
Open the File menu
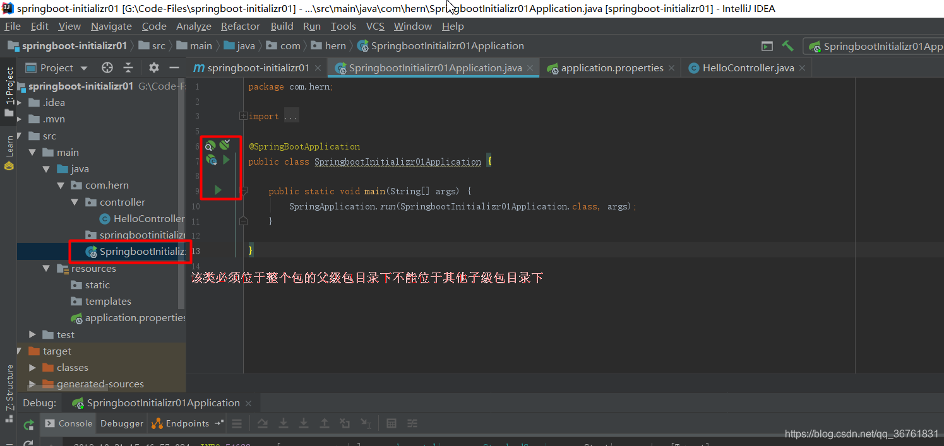[x=13, y=26]
